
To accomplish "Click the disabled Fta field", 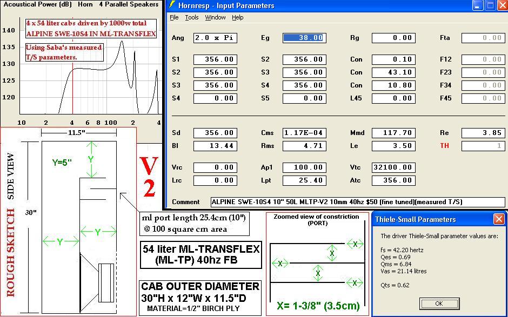I will click(483, 38).
